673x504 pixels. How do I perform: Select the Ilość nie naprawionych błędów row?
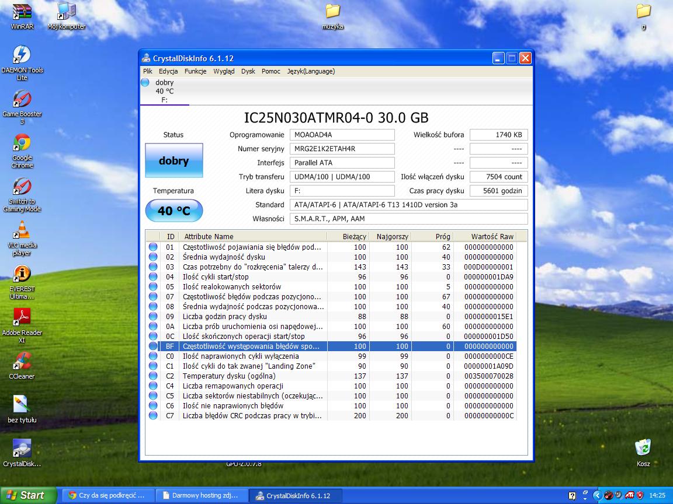pos(331,406)
